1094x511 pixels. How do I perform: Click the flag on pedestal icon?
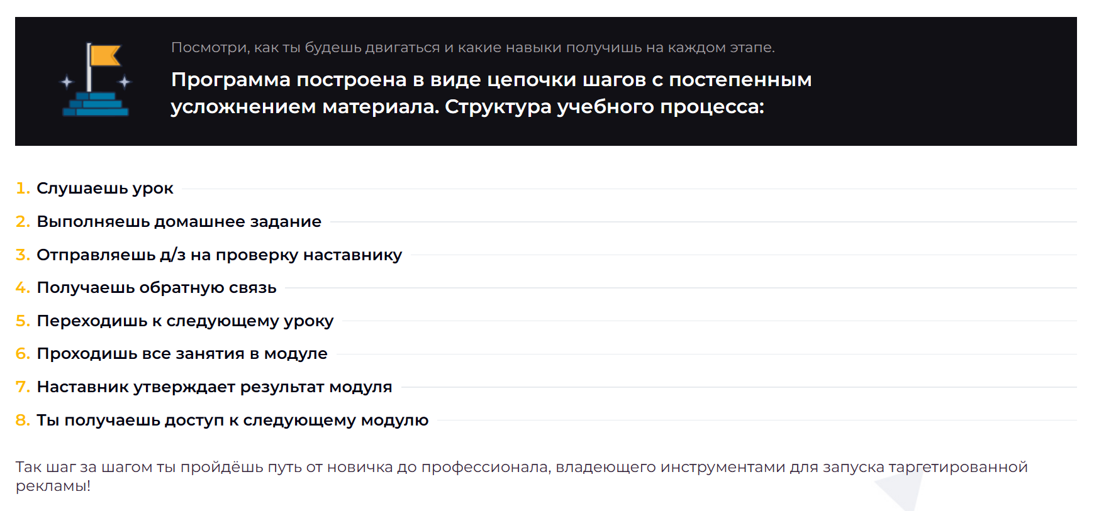96,80
